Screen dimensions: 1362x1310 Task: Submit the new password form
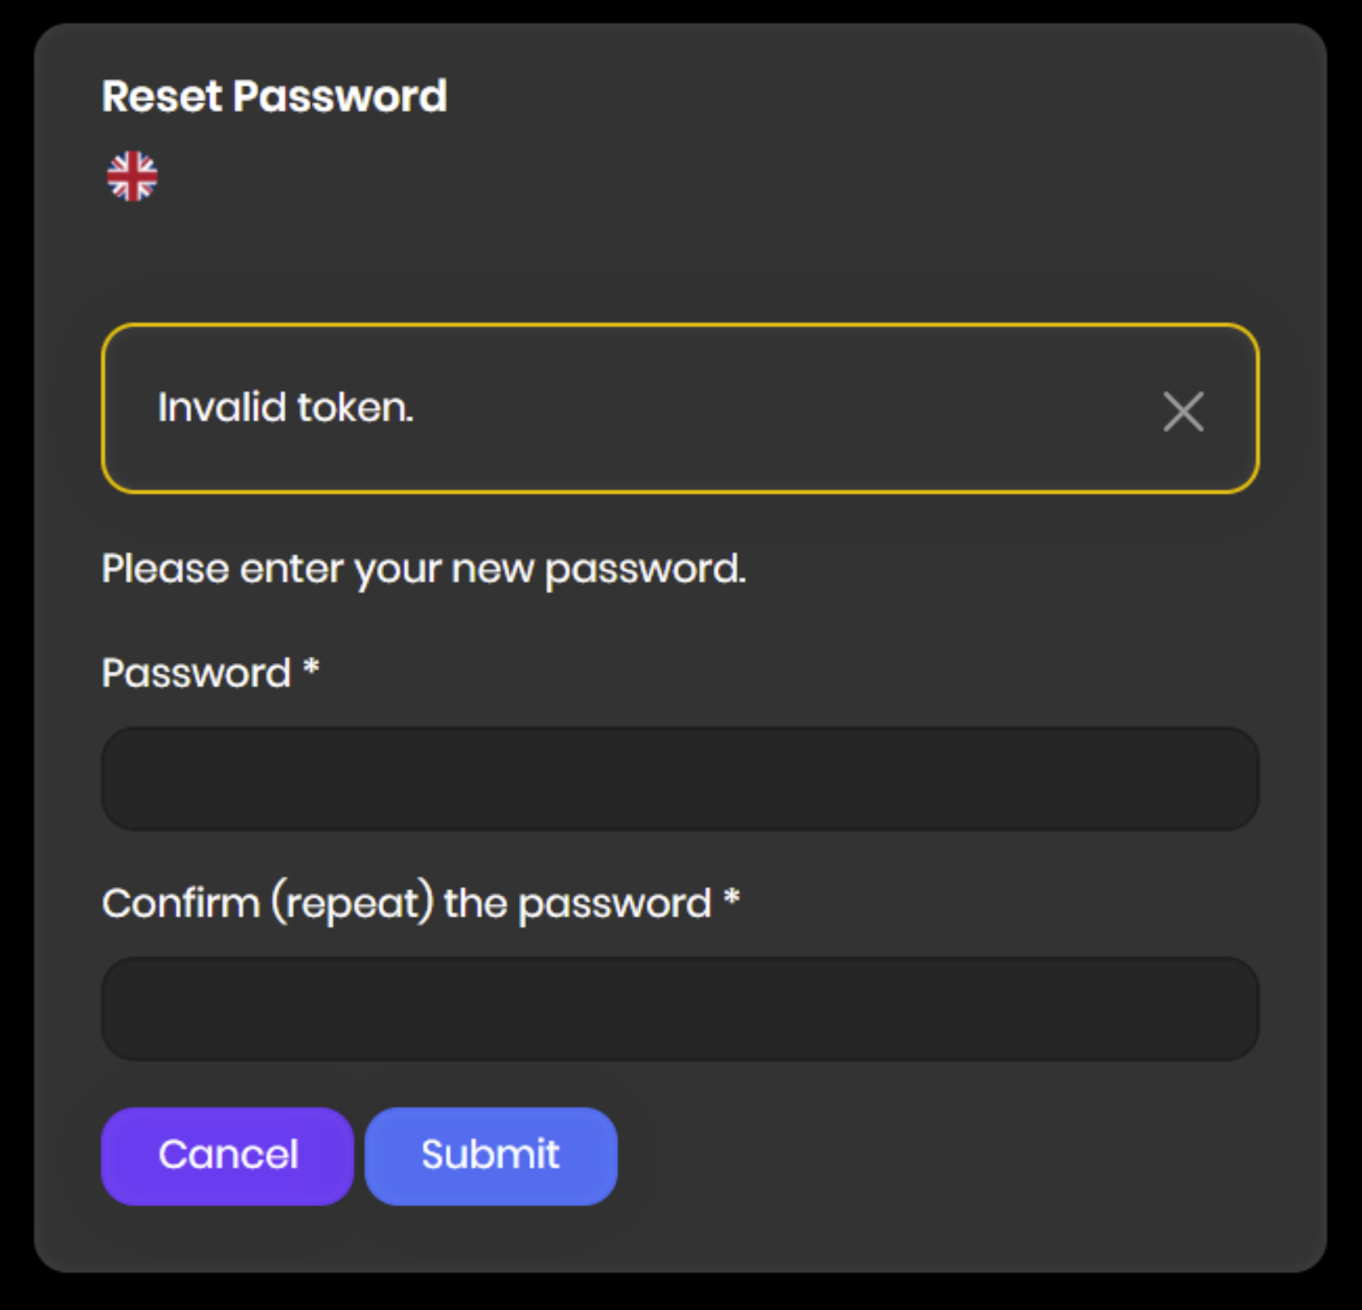tap(491, 1155)
